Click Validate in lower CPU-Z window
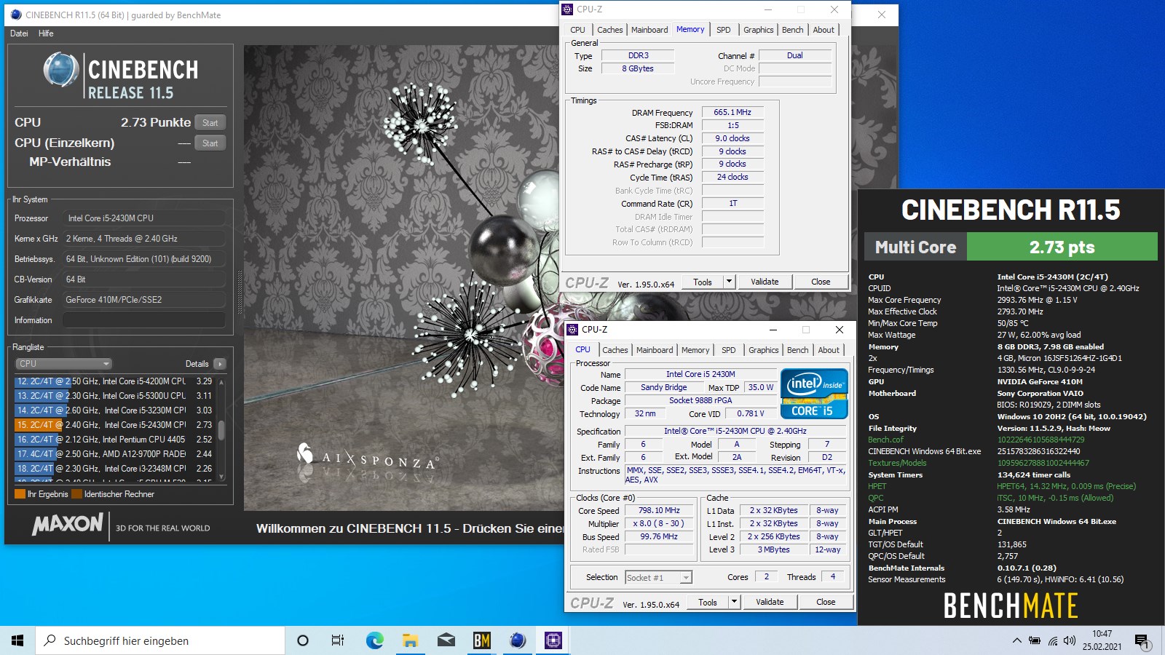1165x655 pixels. pyautogui.click(x=770, y=602)
